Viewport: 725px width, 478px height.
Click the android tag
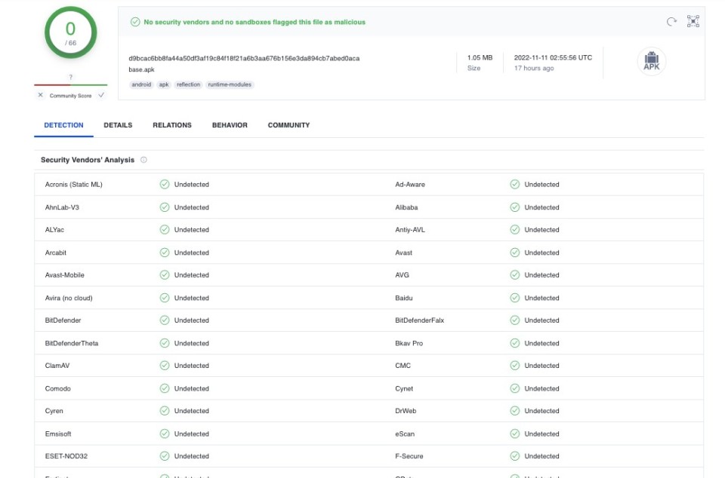[141, 84]
